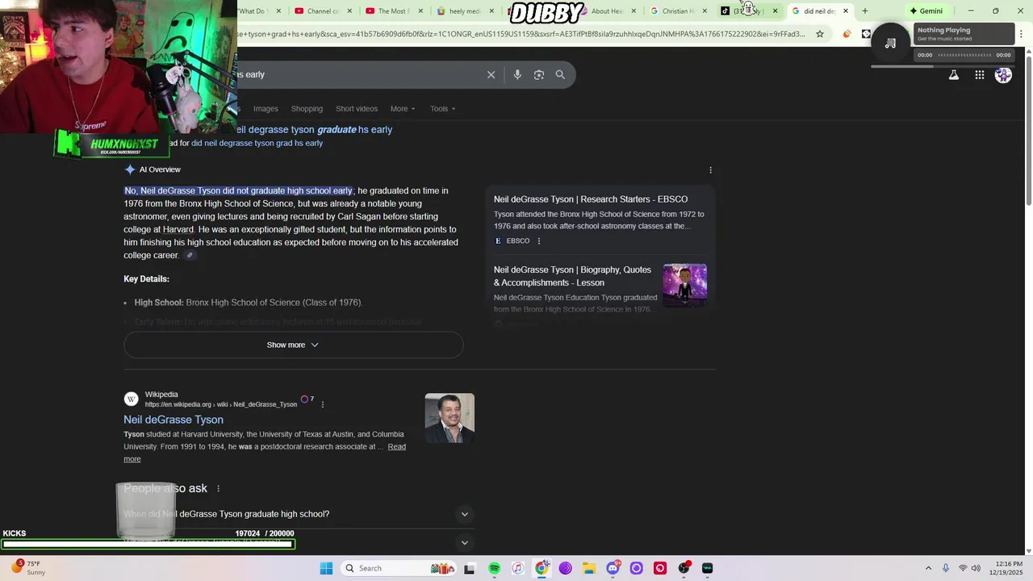Click Read more on Wikipedia snippet
The width and height of the screenshot is (1033, 581).
coord(396,447)
